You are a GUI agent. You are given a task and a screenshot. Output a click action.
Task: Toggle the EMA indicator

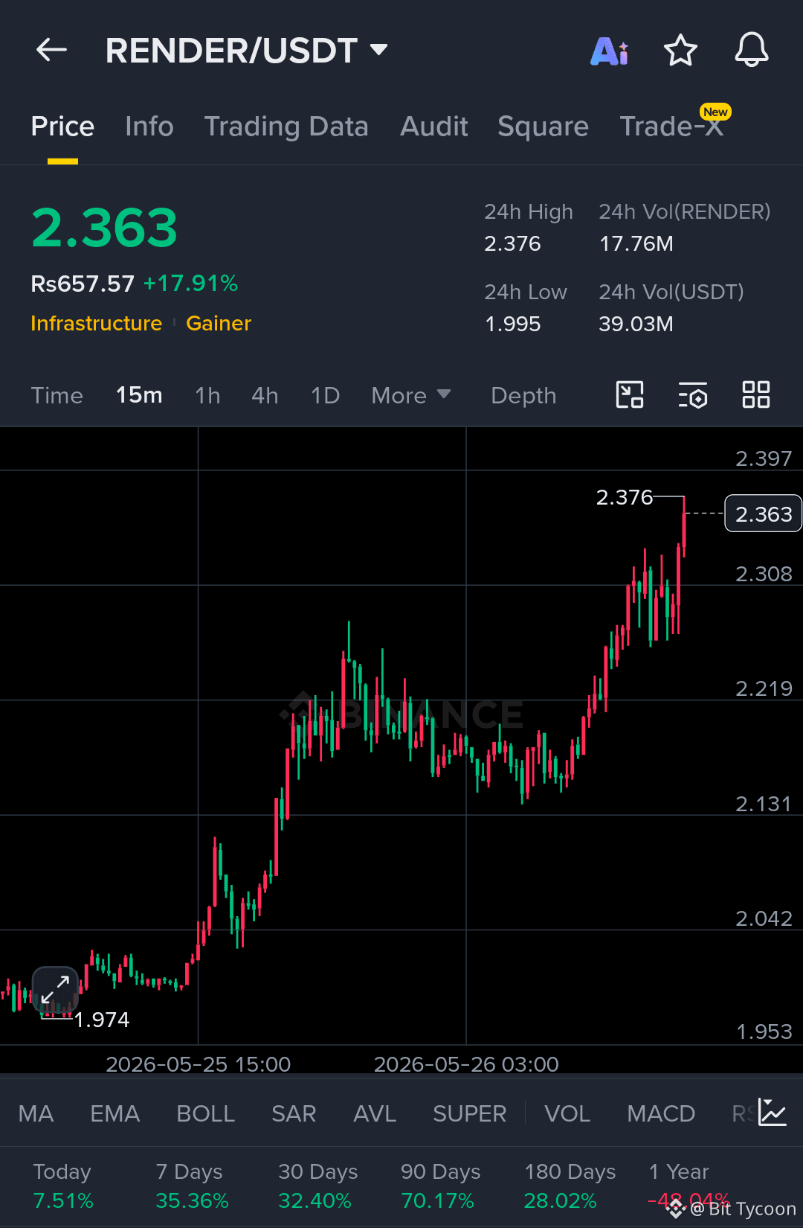[x=115, y=1113]
